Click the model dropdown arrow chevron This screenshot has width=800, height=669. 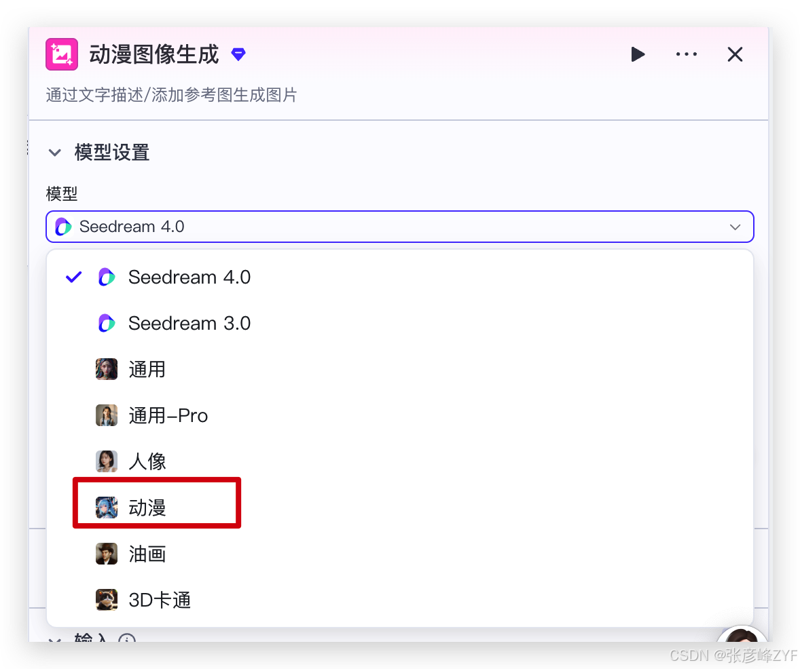tap(735, 227)
